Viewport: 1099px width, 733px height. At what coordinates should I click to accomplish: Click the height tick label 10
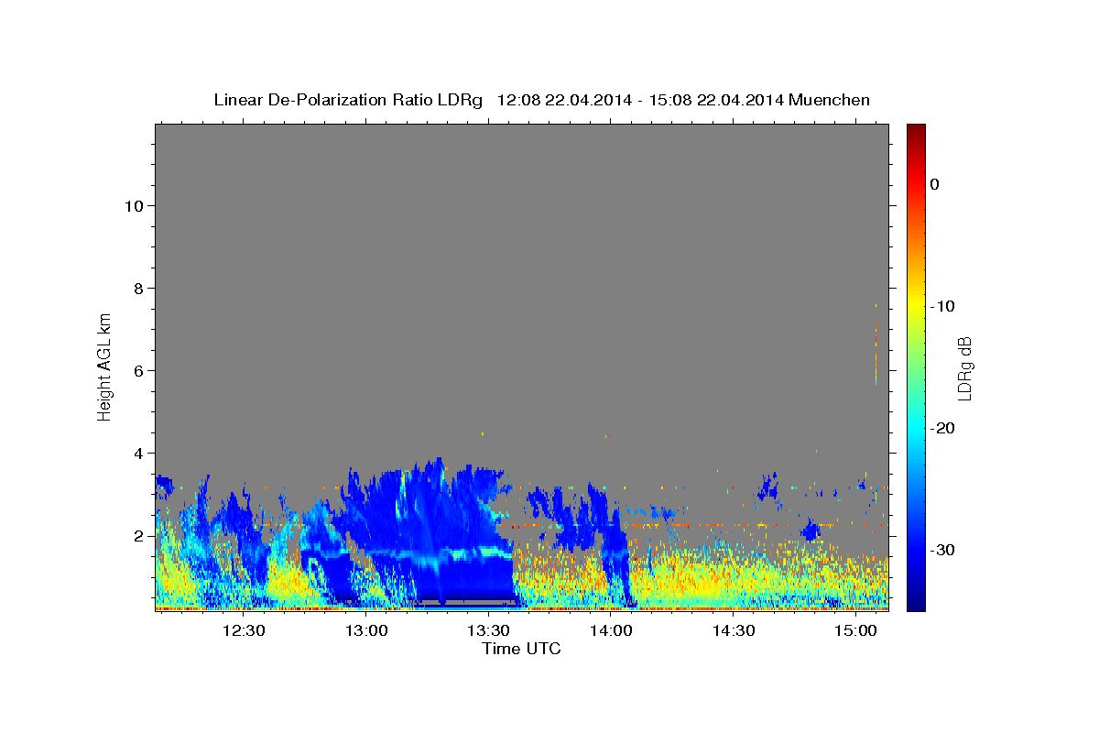(136, 205)
